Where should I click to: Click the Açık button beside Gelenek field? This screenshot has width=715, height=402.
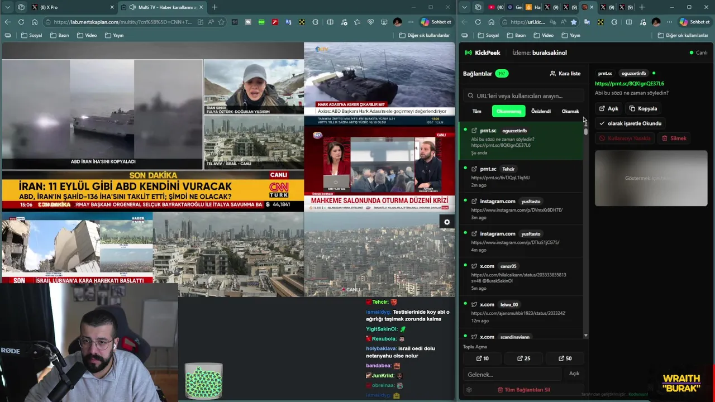[x=574, y=374]
